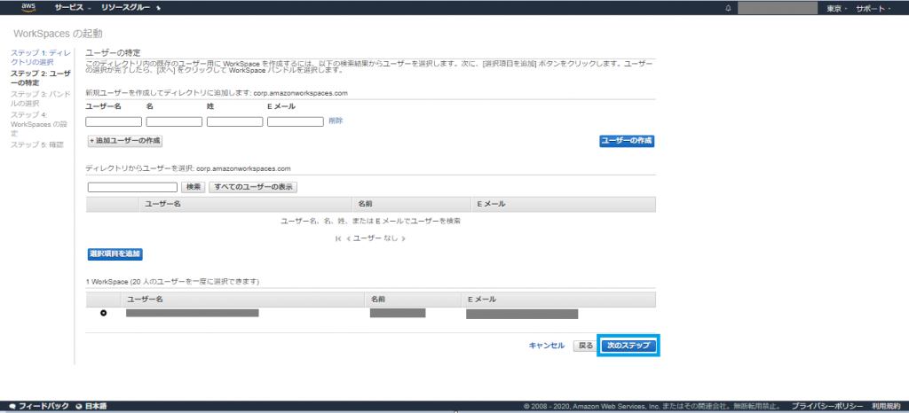Open the 東京 region dropdown
909x413 pixels.
point(837,9)
